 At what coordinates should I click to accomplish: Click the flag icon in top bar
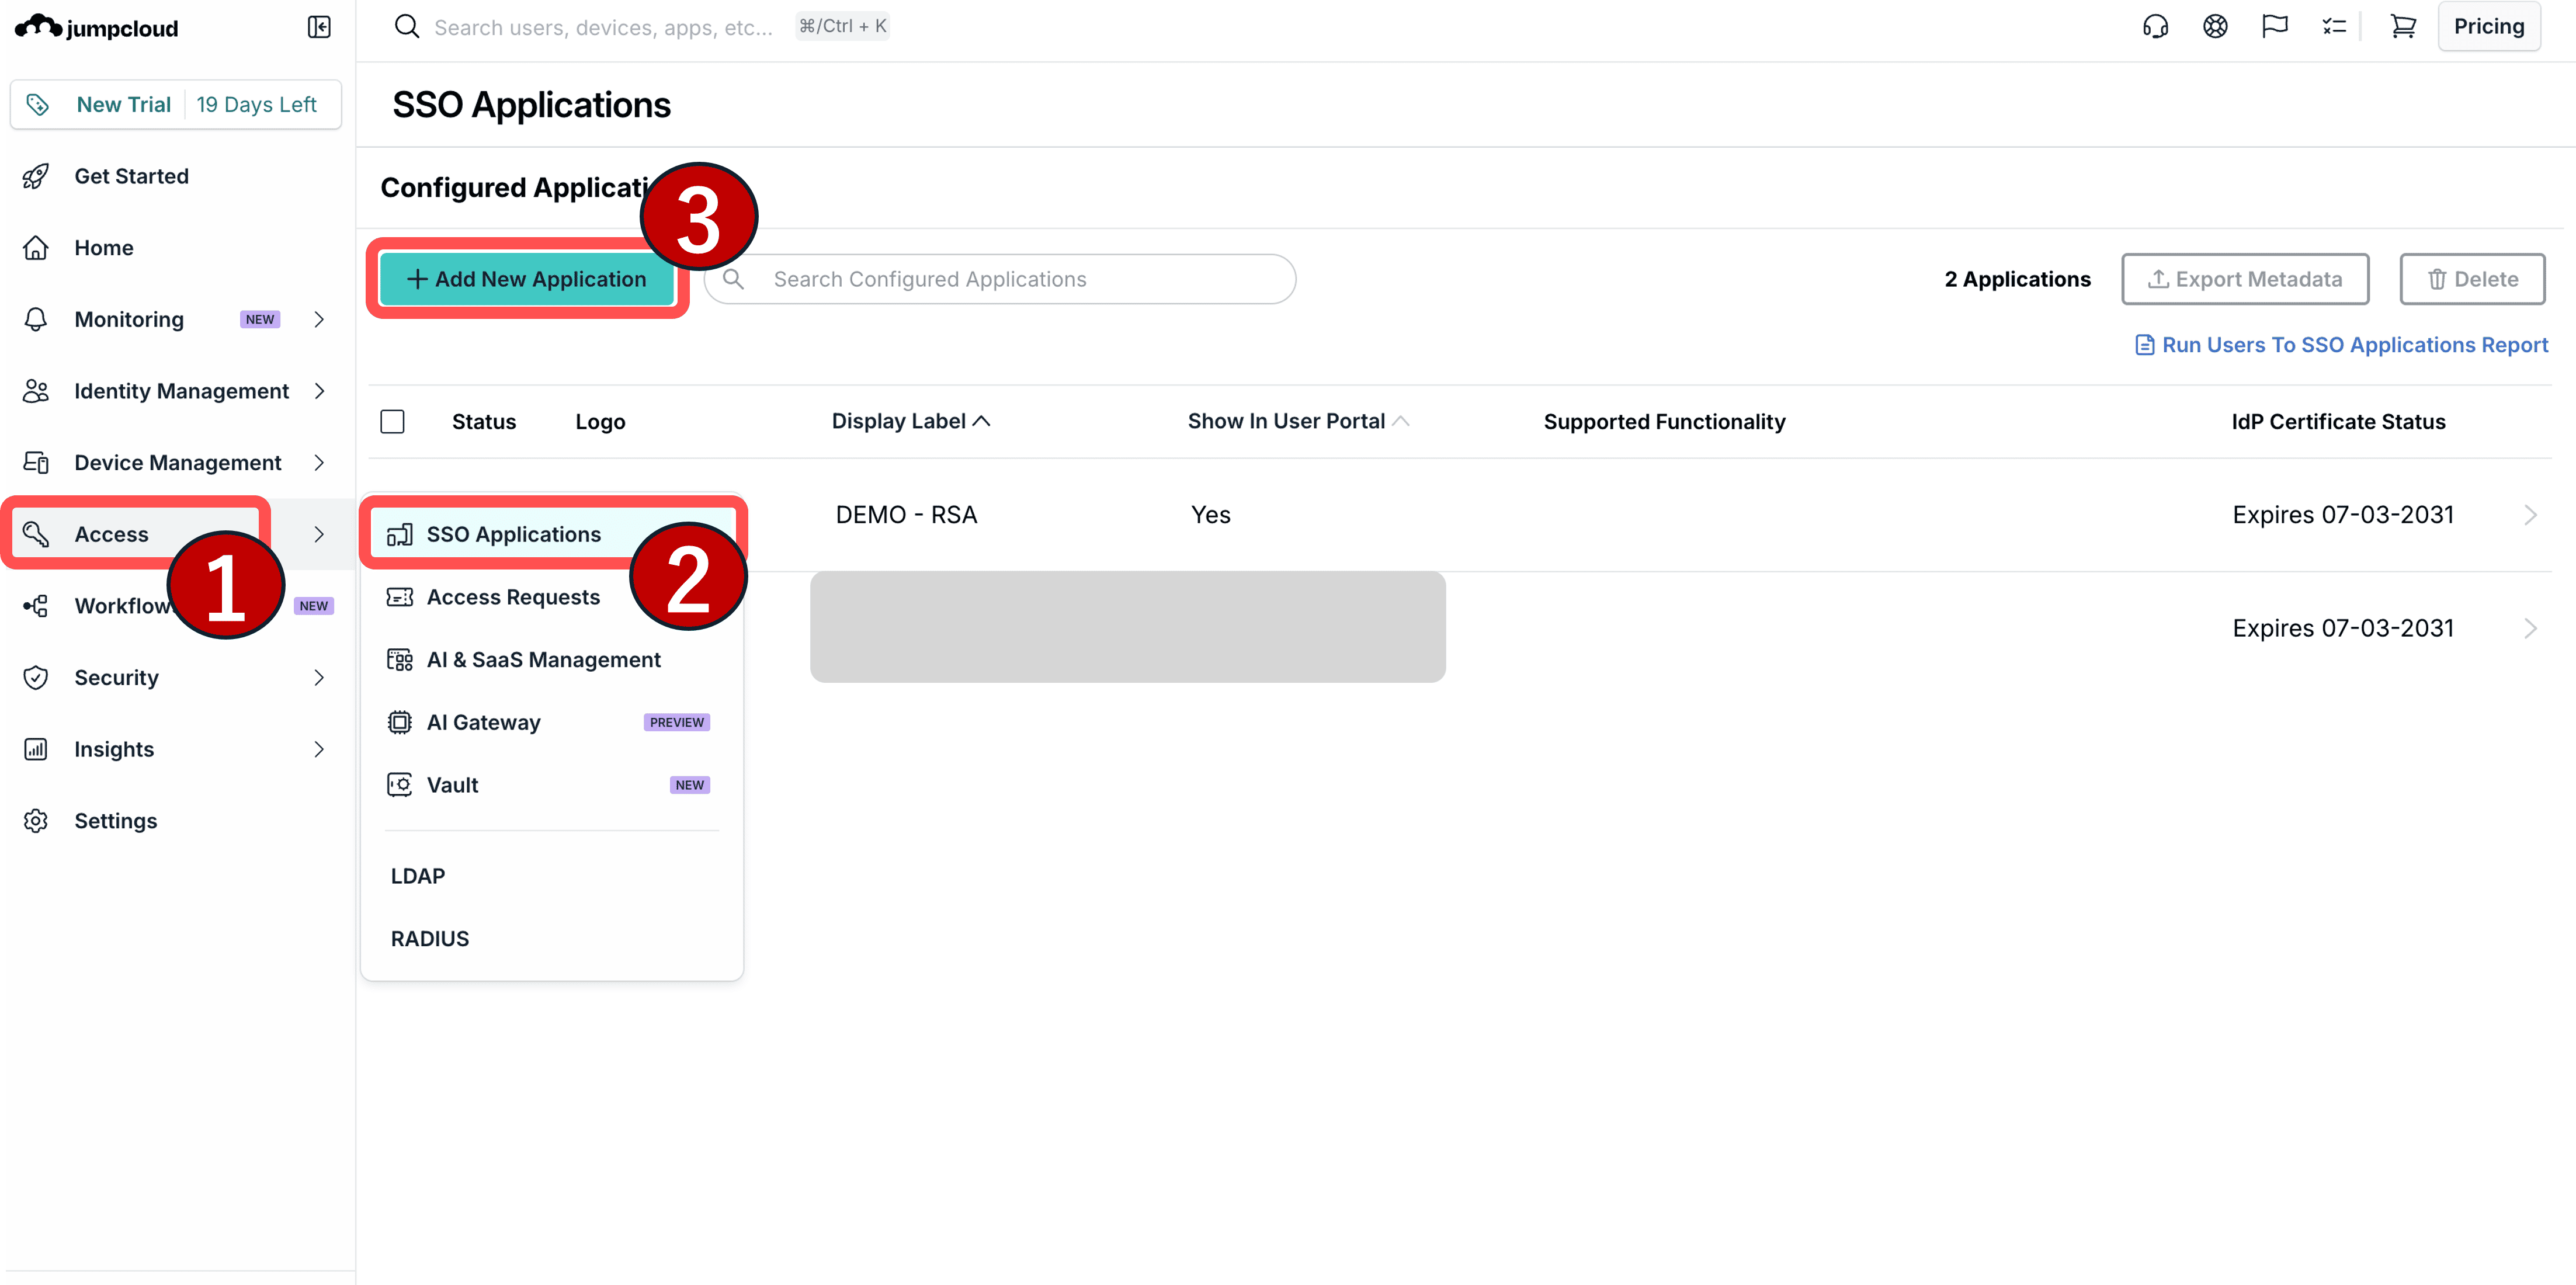(2275, 26)
